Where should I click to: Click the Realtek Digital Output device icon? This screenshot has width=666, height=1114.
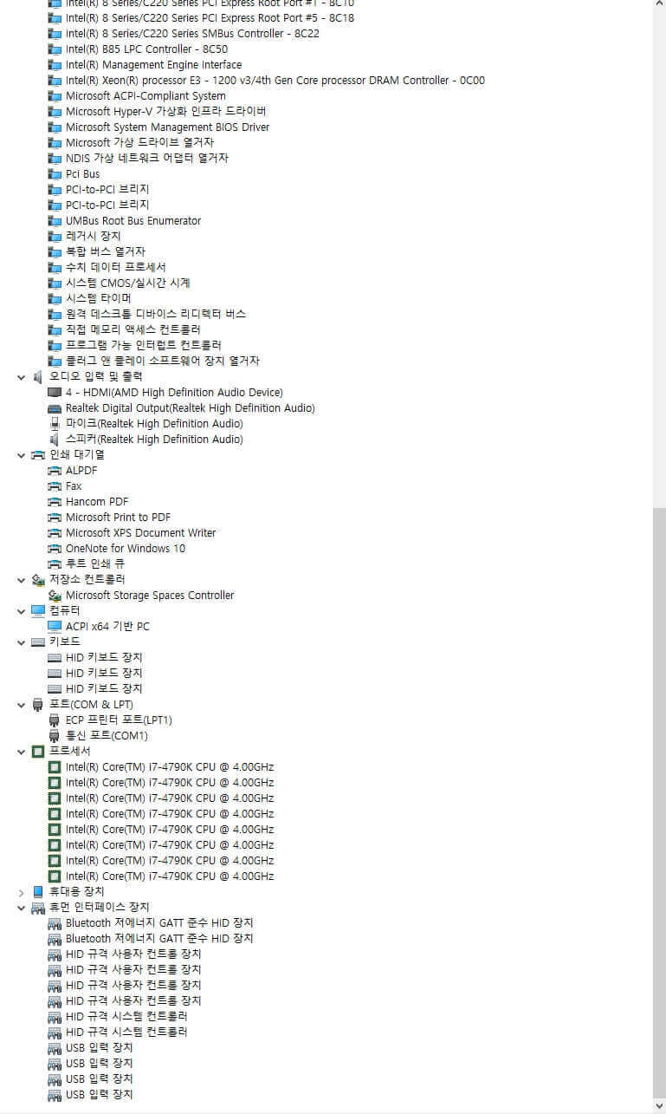pyautogui.click(x=55, y=407)
